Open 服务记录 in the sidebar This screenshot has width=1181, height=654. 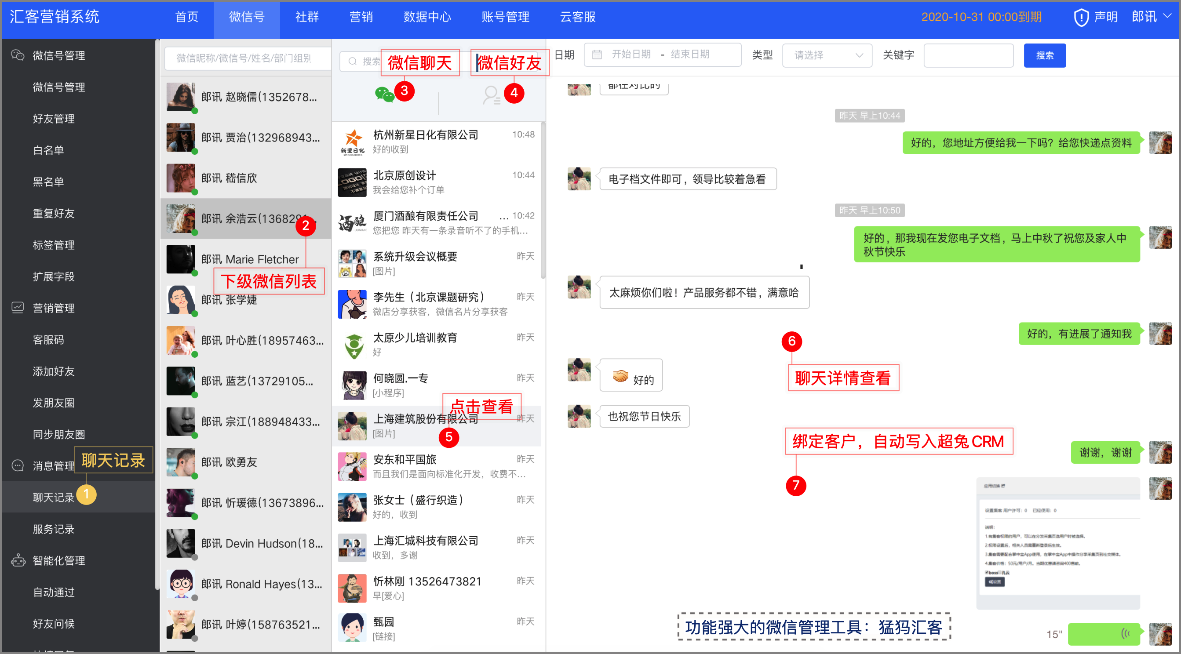(x=53, y=529)
